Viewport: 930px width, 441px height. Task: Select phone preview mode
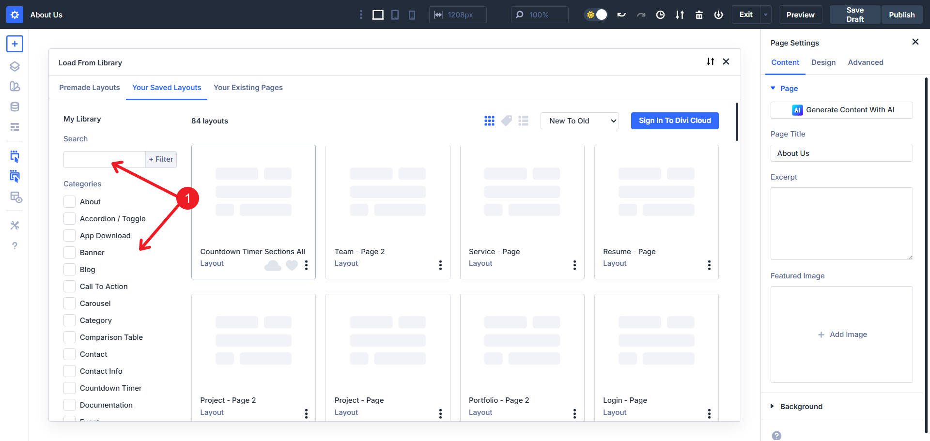coord(411,15)
